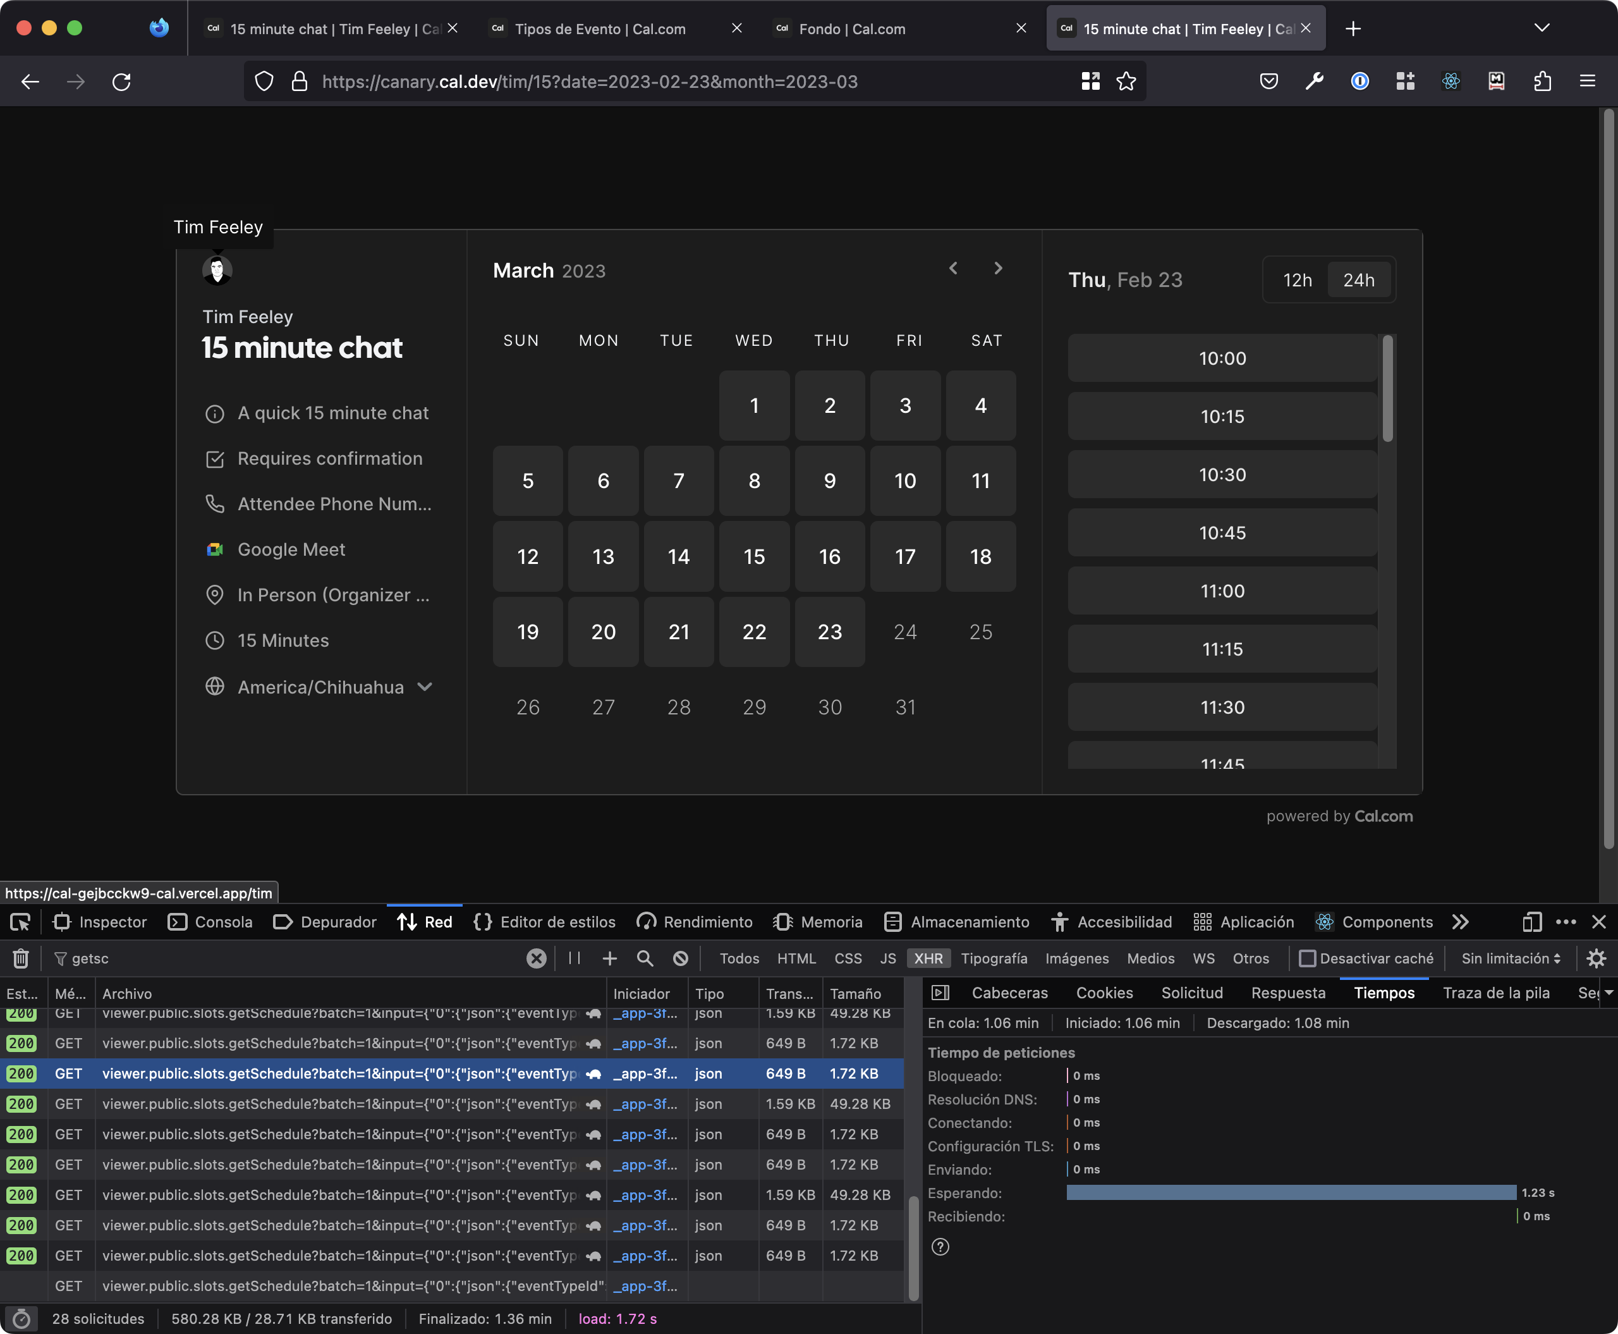Image resolution: width=1618 pixels, height=1334 pixels.
Task: Go to the next month
Action: pos(998,268)
